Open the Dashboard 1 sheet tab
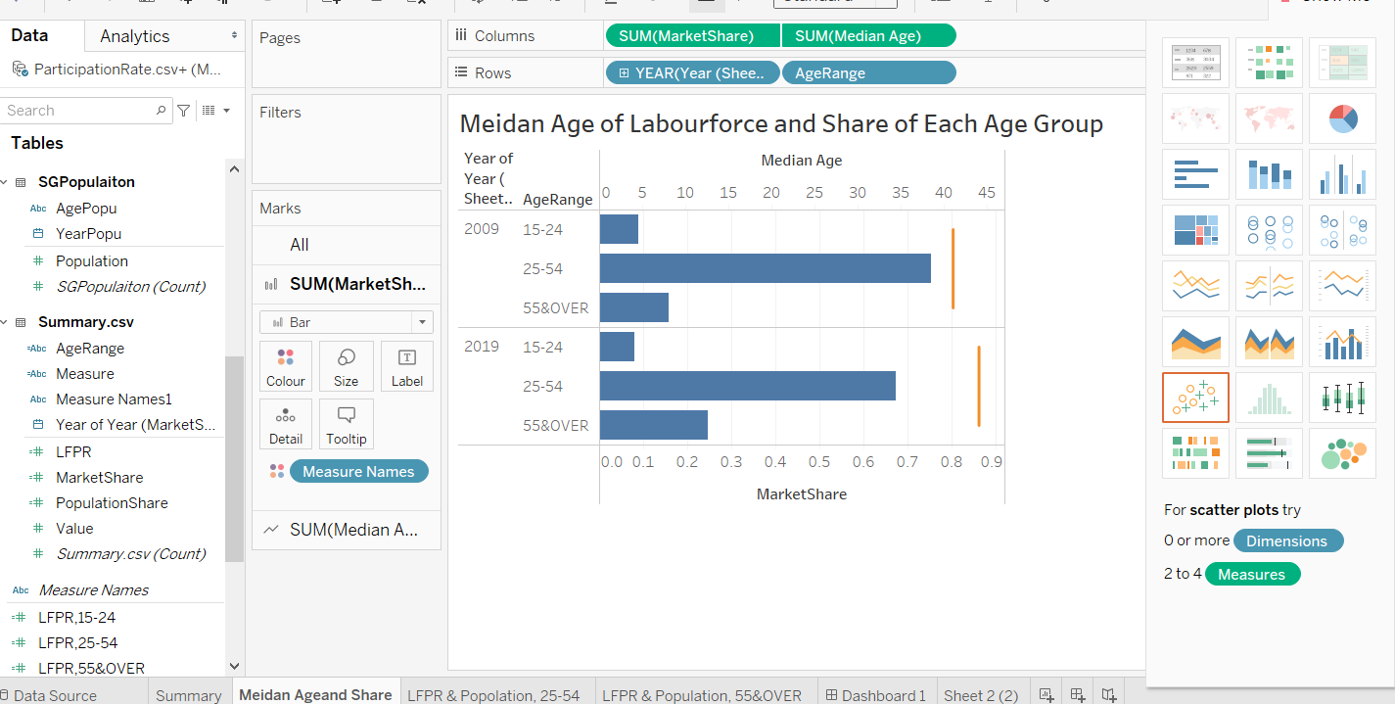Screen dimensions: 1395x704 (x=876, y=695)
